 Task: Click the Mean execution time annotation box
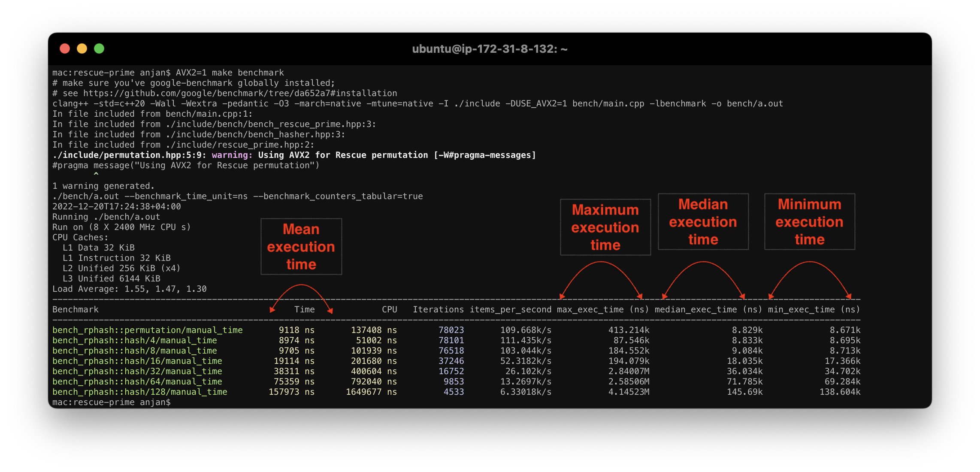(301, 247)
